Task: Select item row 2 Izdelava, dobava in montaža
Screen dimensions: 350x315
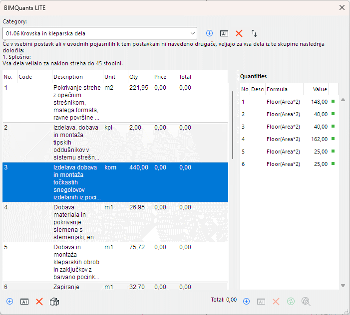Action: (x=115, y=143)
